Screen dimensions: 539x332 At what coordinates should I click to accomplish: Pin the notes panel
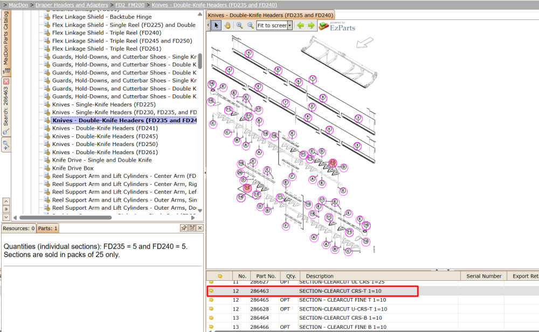click(x=184, y=228)
